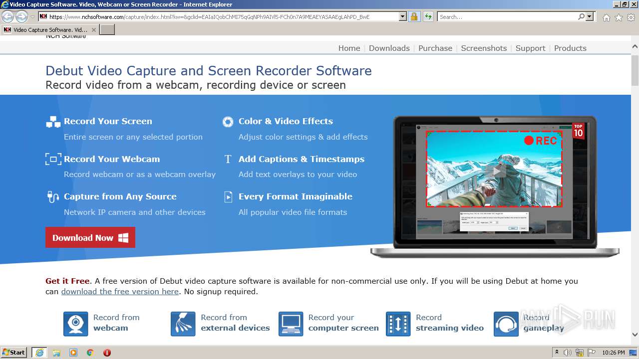Select the Video Capture Software tab
The height and width of the screenshot is (359, 639).
[x=49, y=30]
